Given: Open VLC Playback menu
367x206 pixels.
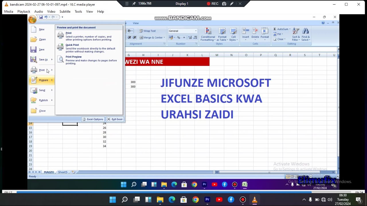Looking at the screenshot, I should tap(24, 11).
